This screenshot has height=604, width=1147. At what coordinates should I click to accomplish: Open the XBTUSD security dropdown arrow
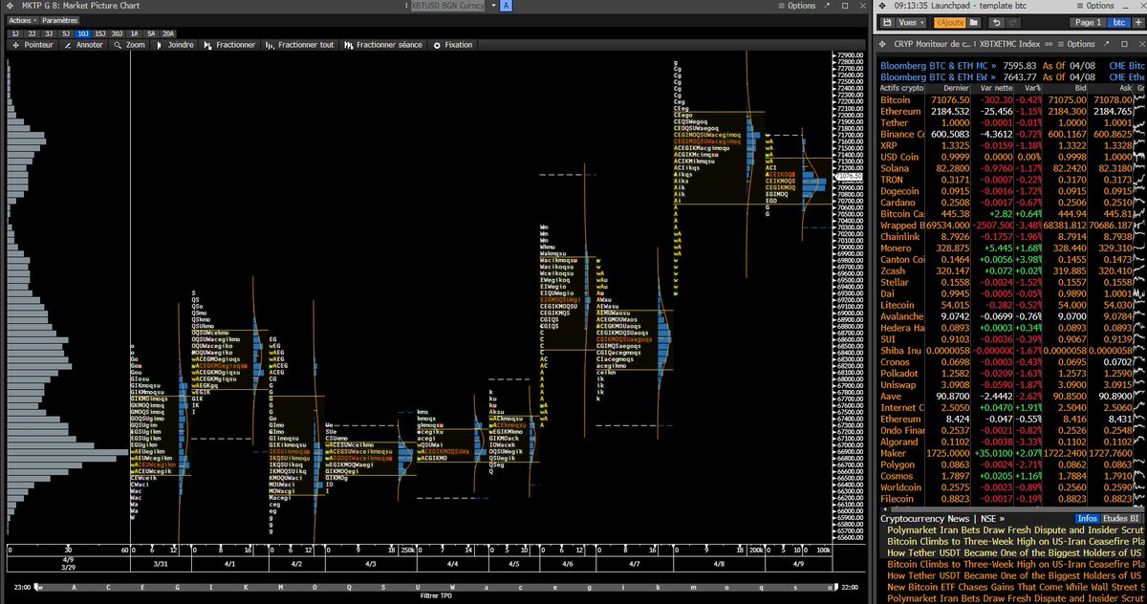pyautogui.click(x=493, y=6)
